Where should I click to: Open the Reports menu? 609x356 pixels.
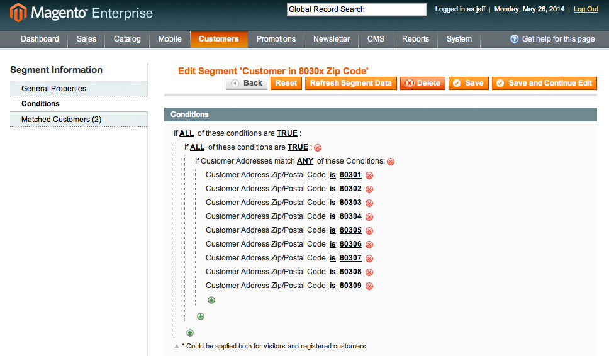pos(415,39)
